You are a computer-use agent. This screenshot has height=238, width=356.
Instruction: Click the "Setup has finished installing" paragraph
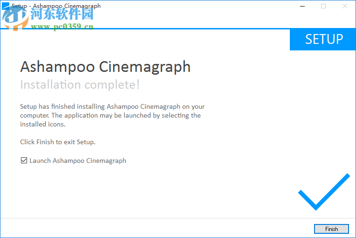pyautogui.click(x=112, y=115)
